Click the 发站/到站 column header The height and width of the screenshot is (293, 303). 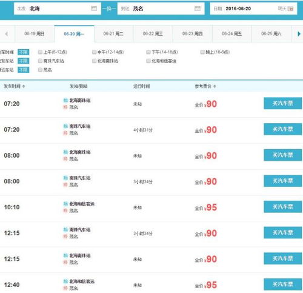[x=79, y=86]
